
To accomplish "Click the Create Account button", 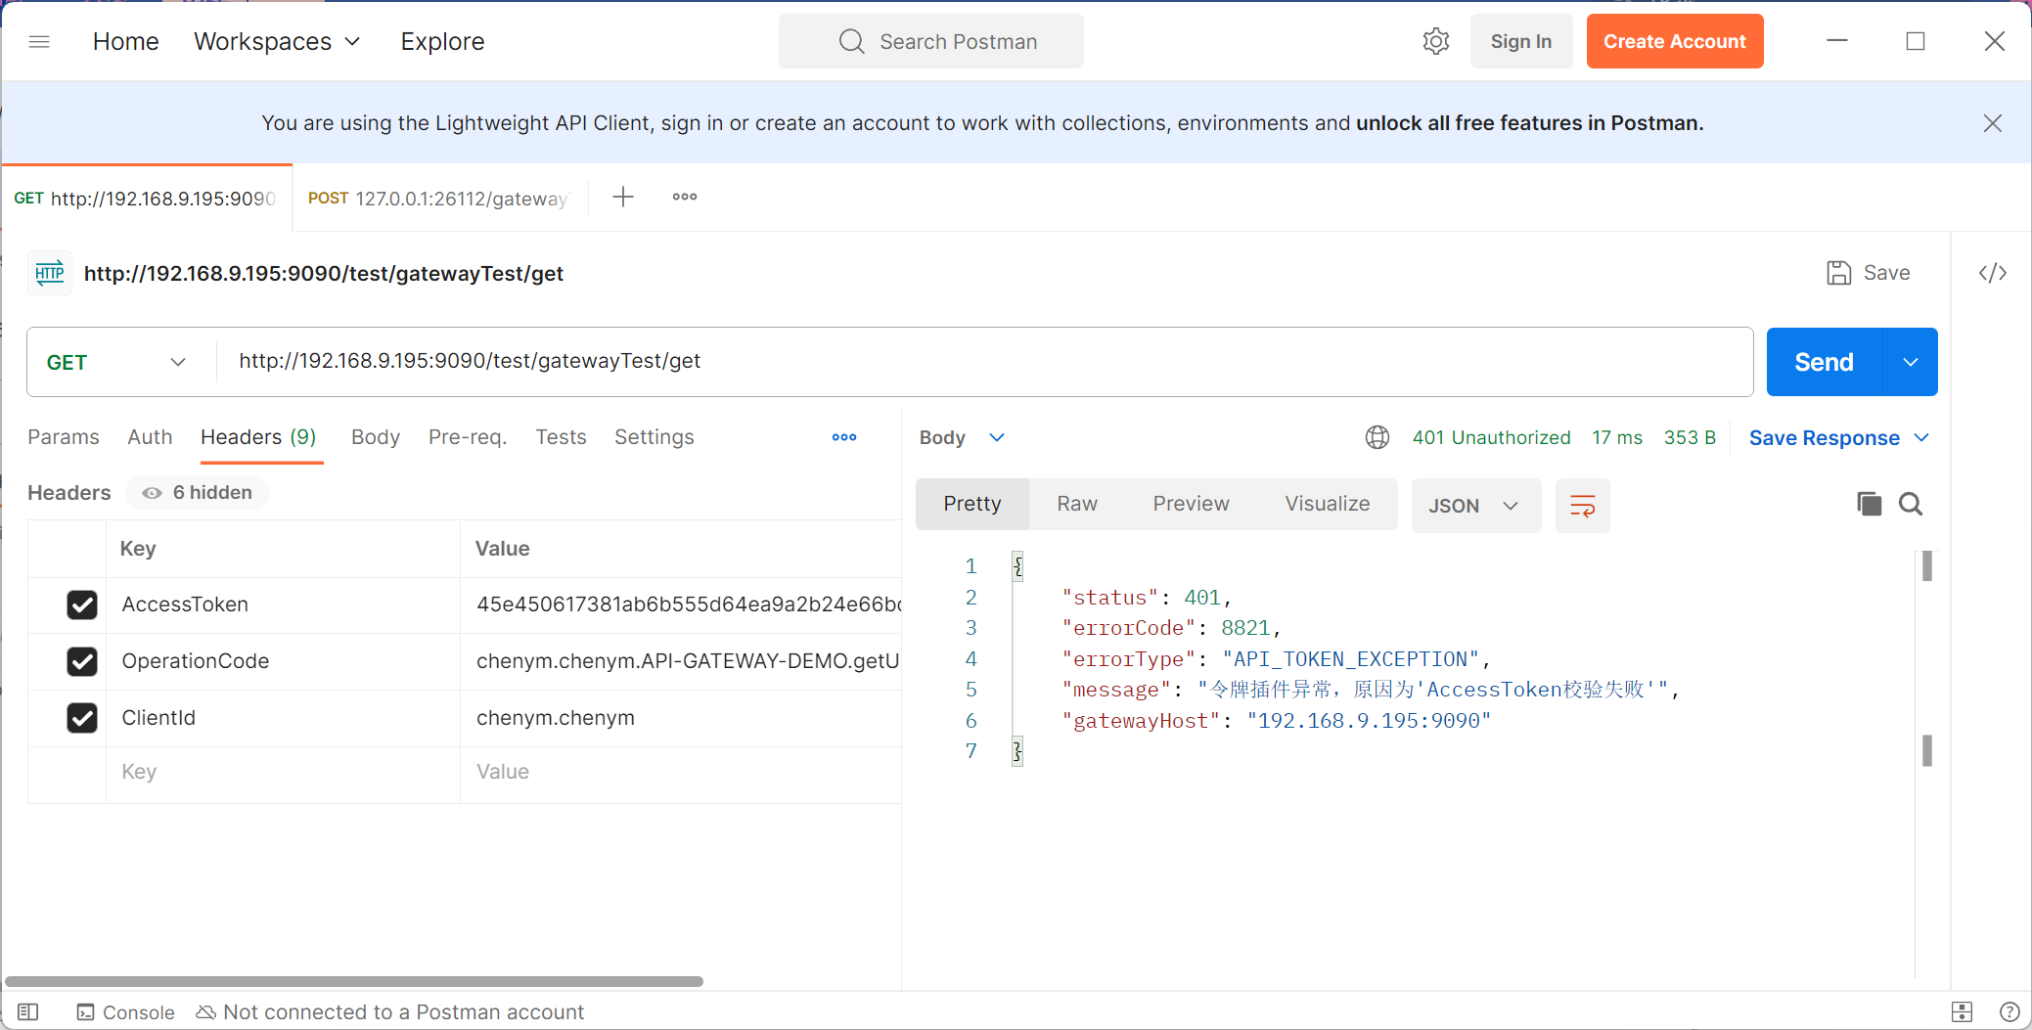I will click(x=1674, y=41).
